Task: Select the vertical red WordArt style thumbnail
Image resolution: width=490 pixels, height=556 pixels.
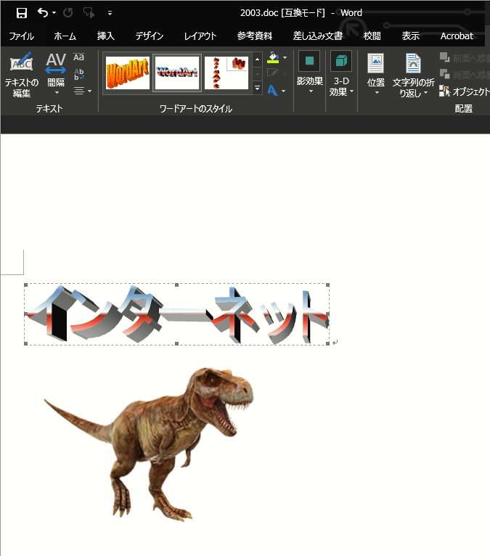Action: click(x=226, y=73)
